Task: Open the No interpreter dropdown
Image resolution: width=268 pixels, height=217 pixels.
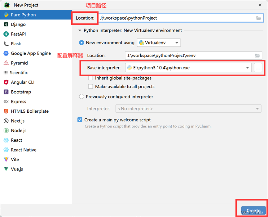Action: [188, 109]
